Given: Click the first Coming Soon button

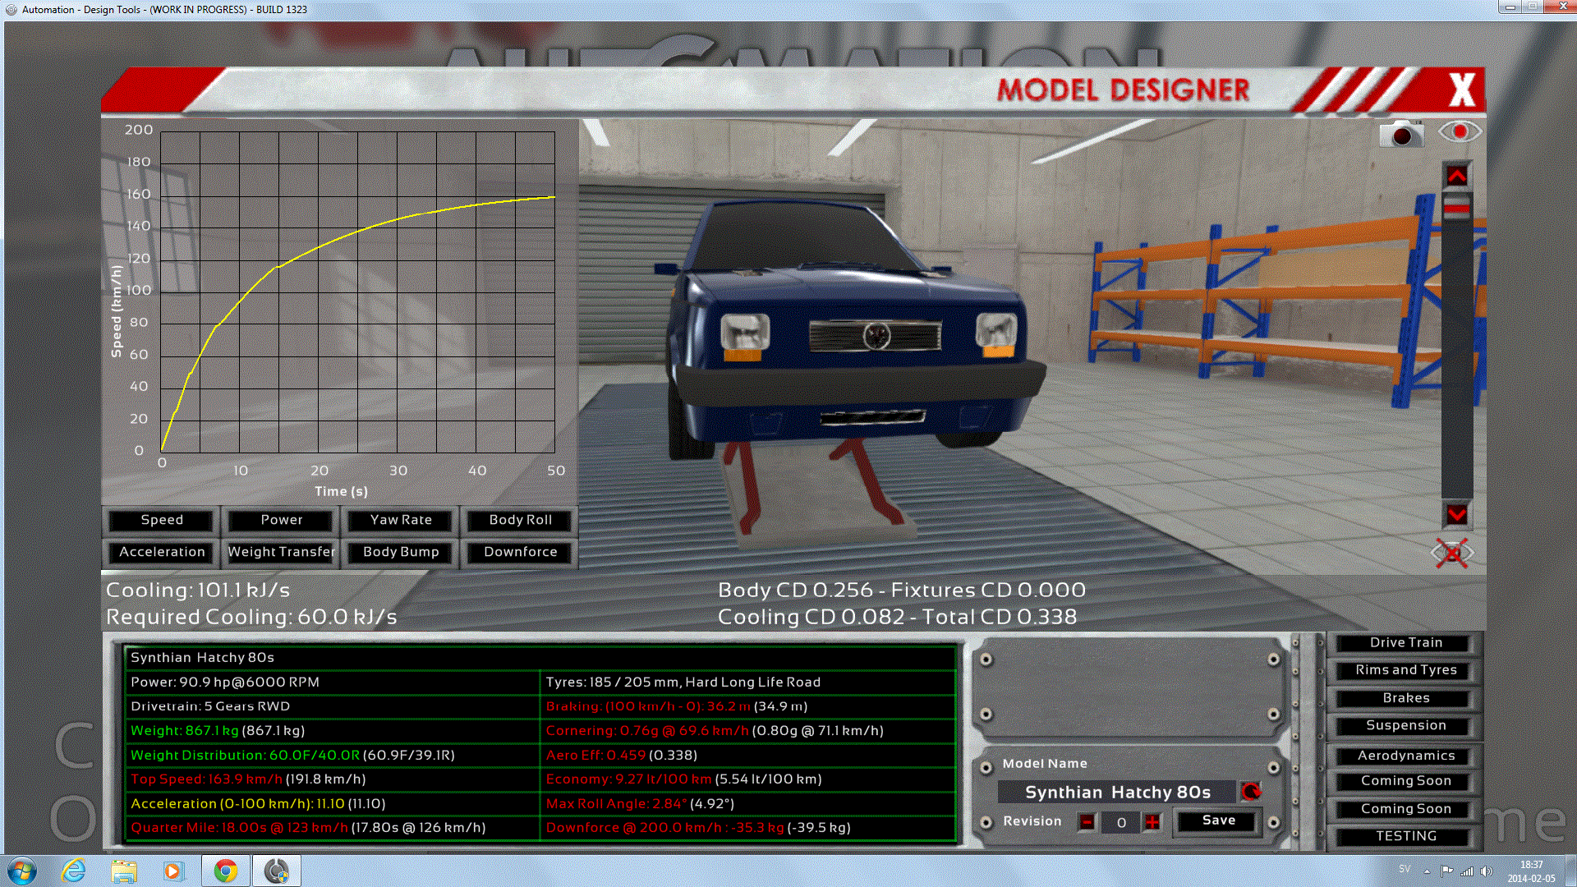Looking at the screenshot, I should point(1405,781).
